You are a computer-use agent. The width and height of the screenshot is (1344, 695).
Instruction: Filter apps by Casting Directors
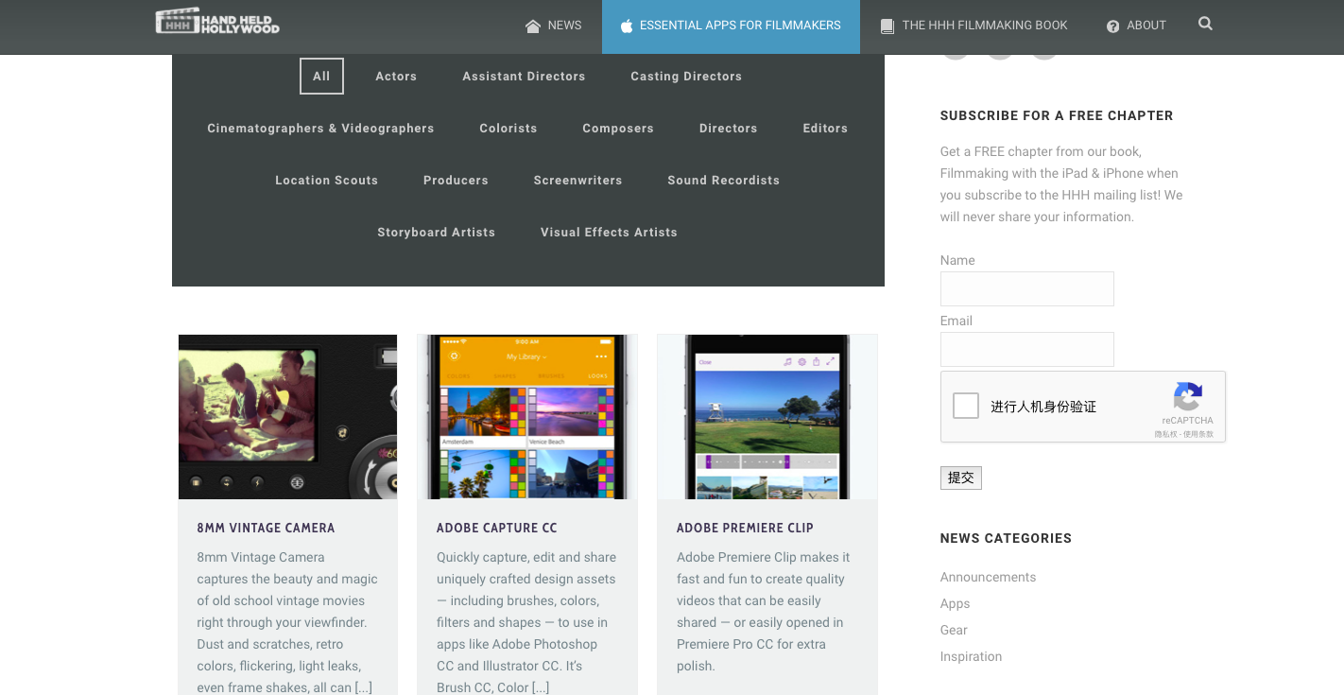[x=686, y=77]
